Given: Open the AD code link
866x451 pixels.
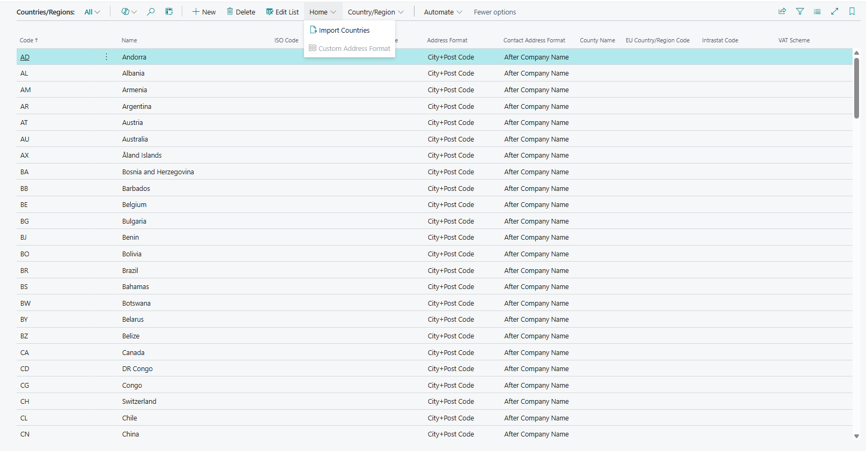Looking at the screenshot, I should [25, 57].
